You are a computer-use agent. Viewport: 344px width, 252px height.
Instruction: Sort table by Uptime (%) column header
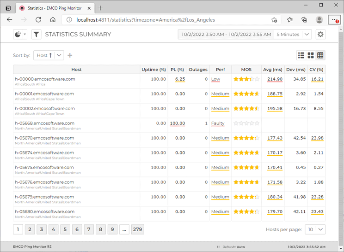pos(154,70)
